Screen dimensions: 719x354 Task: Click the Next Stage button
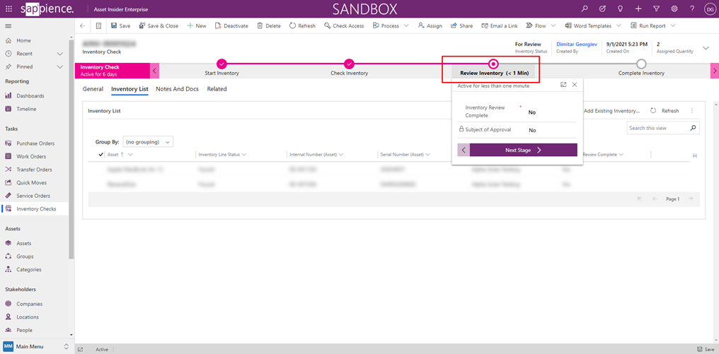point(523,150)
